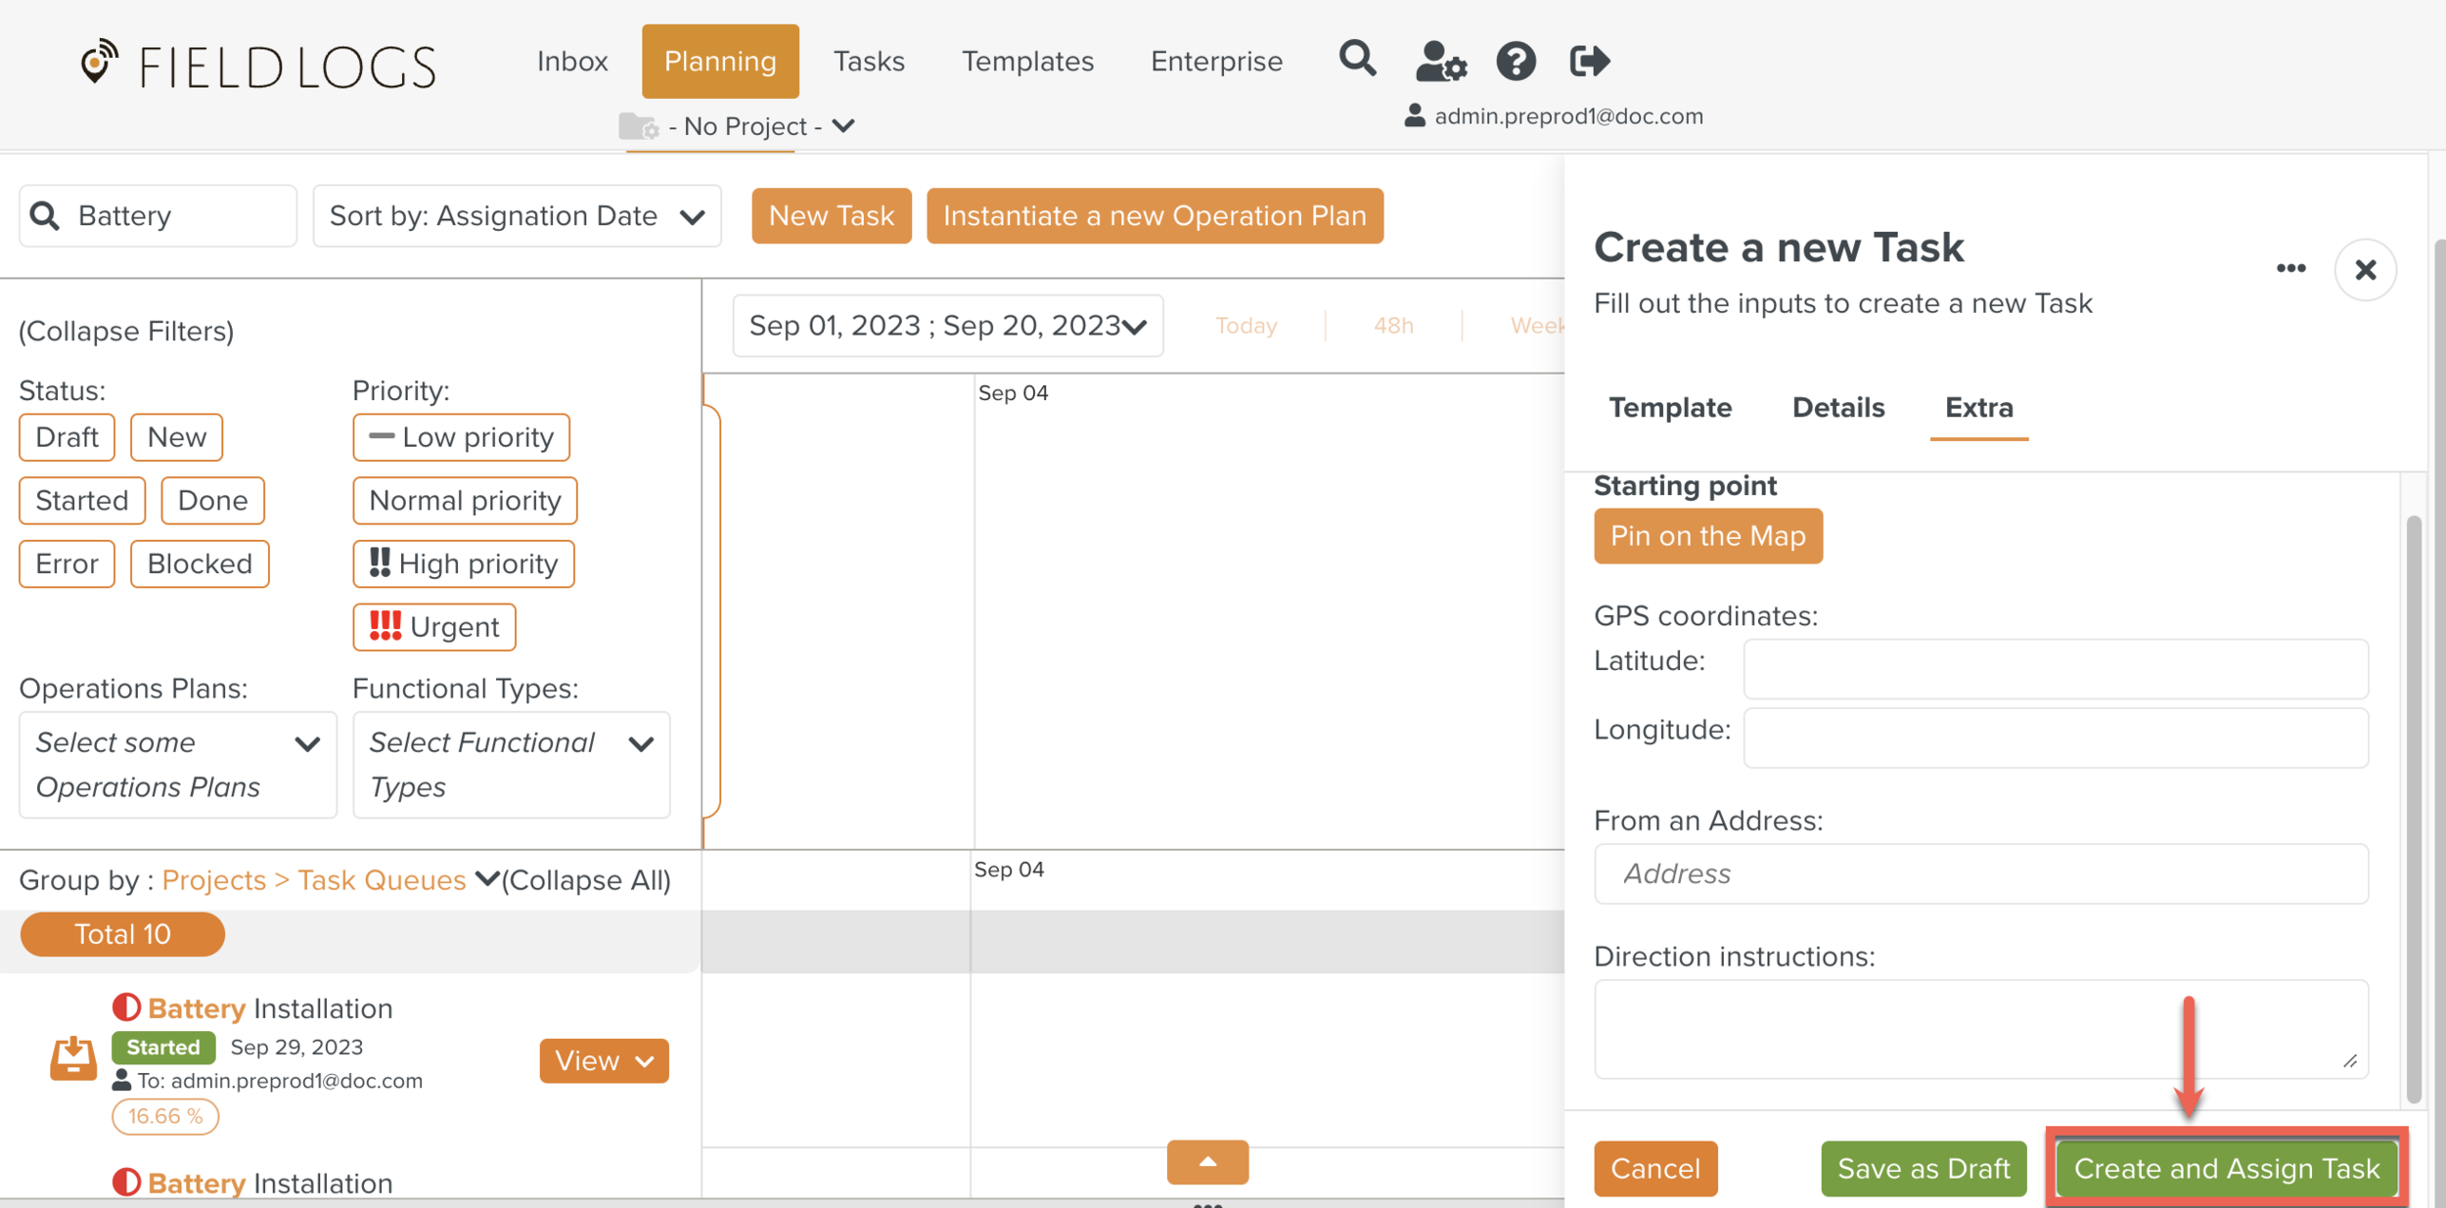Click the Address input field
This screenshot has height=1208, width=2446.
(1980, 872)
